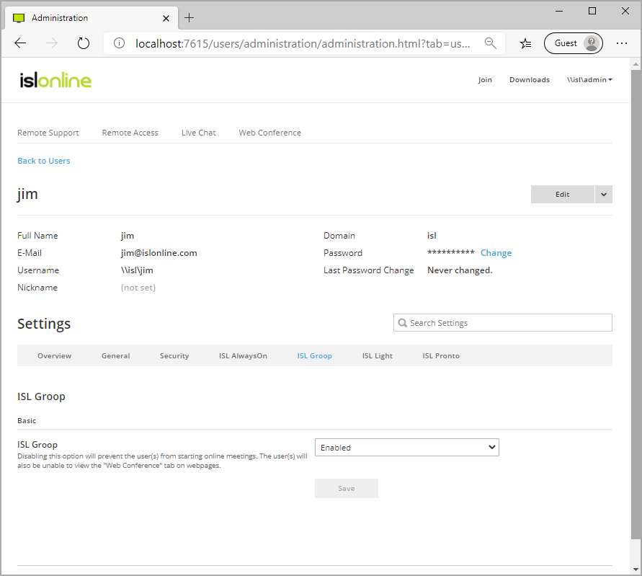Expand the arrow next to Edit
Screen dimensions: 642x576
[604, 194]
